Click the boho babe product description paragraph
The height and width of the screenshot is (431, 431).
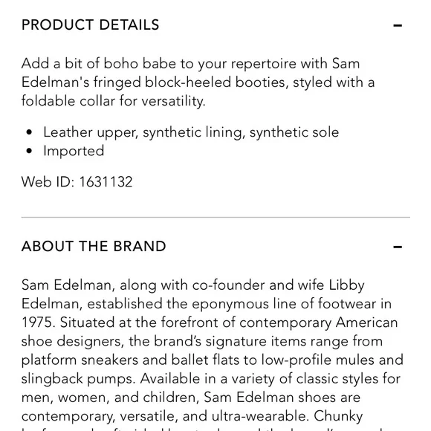pos(198,82)
